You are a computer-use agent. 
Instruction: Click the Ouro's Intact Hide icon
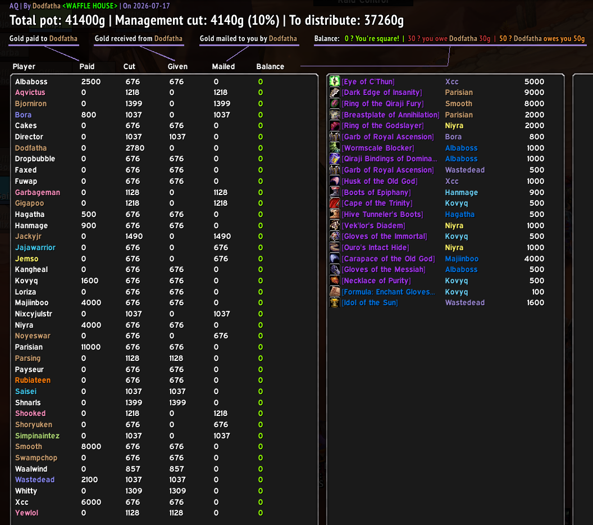(335, 247)
